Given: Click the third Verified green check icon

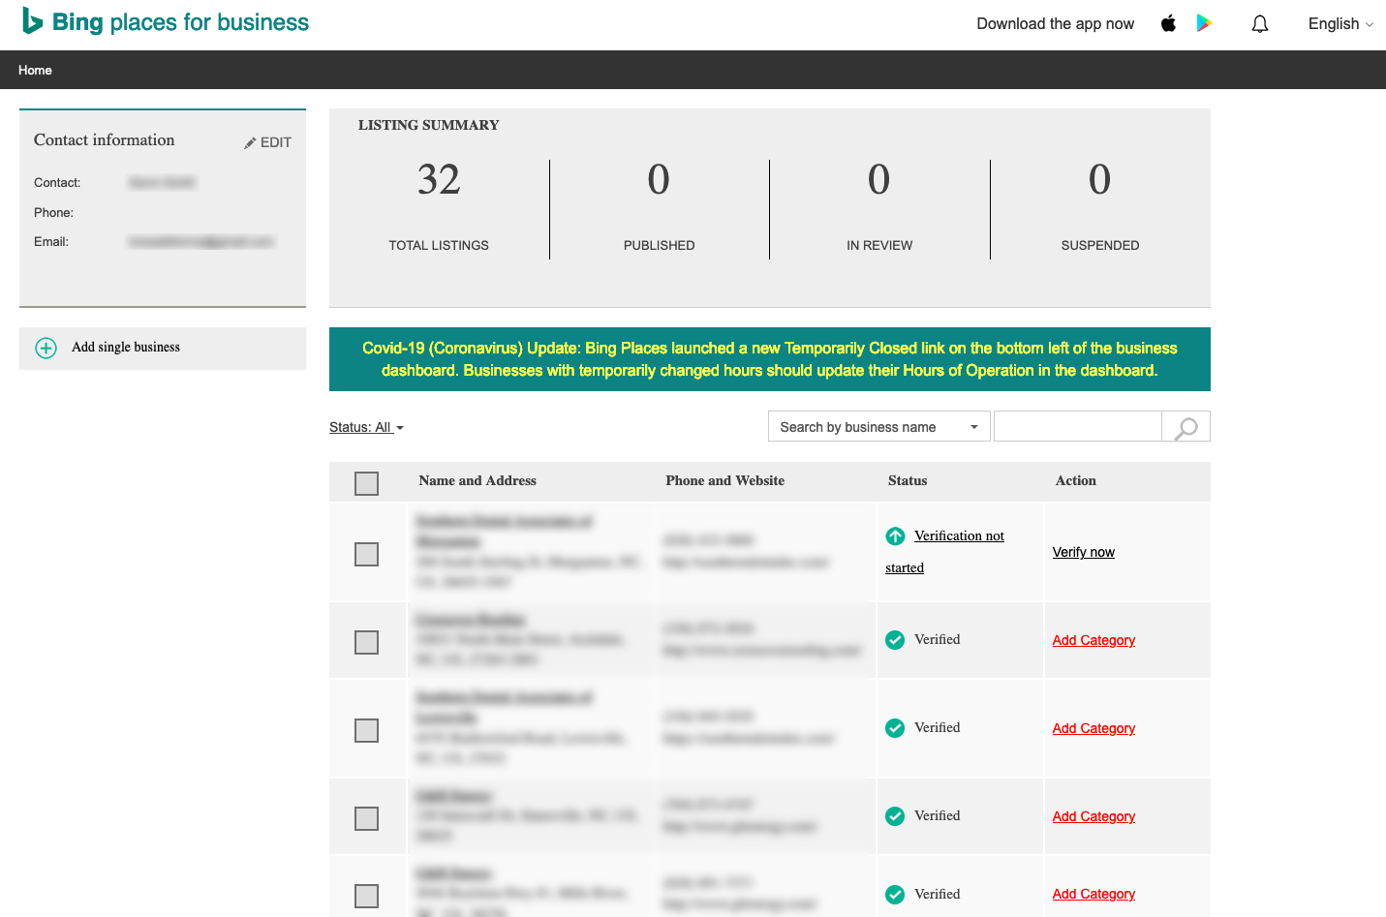Looking at the screenshot, I should (x=895, y=816).
